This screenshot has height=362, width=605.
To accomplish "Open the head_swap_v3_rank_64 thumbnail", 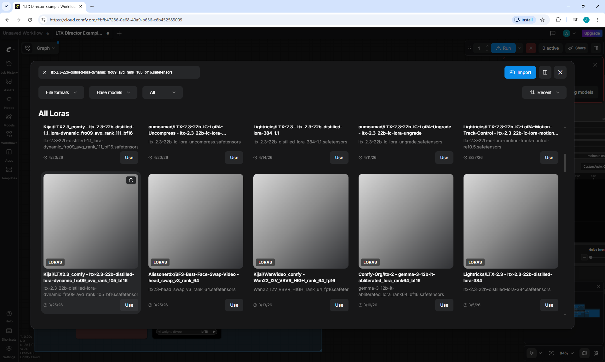I will (x=196, y=221).
